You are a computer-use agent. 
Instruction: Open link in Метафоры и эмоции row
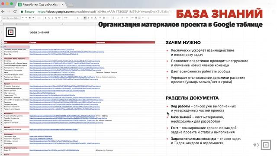click(54, 141)
